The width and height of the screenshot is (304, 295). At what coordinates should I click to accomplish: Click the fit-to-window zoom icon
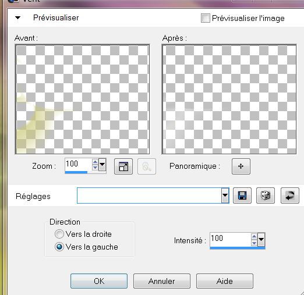[123, 166]
